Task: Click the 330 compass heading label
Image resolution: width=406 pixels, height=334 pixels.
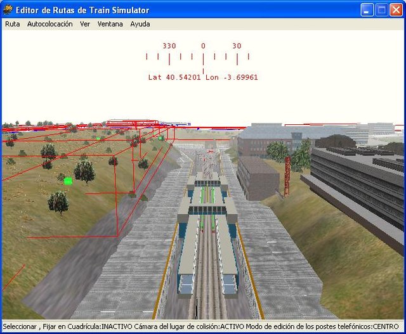Action: click(x=169, y=46)
